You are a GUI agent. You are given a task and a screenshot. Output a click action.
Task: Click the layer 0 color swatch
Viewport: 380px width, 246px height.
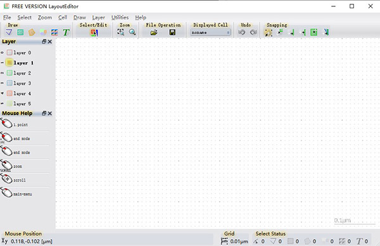9,52
